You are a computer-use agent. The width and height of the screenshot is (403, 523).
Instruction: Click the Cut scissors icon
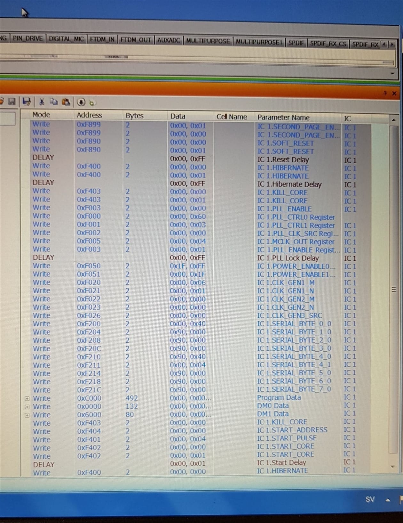[x=42, y=102]
